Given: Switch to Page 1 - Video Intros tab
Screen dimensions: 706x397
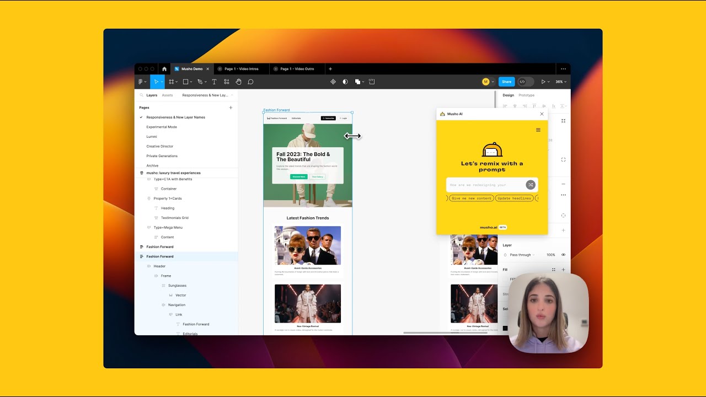Looking at the screenshot, I should coord(241,69).
